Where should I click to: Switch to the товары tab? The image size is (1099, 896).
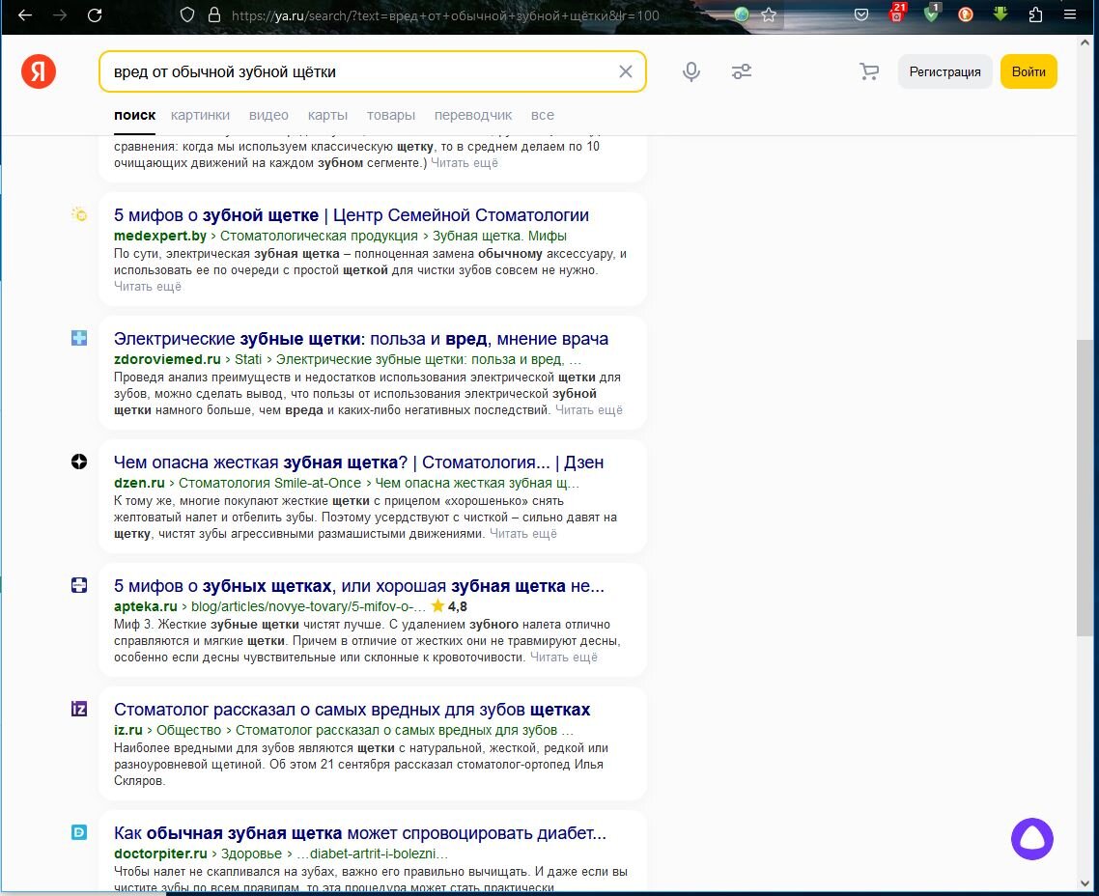click(x=391, y=115)
